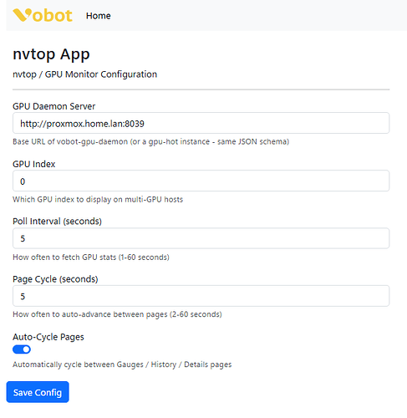Click the 'Page Cycle (seconds)' label

(55, 279)
